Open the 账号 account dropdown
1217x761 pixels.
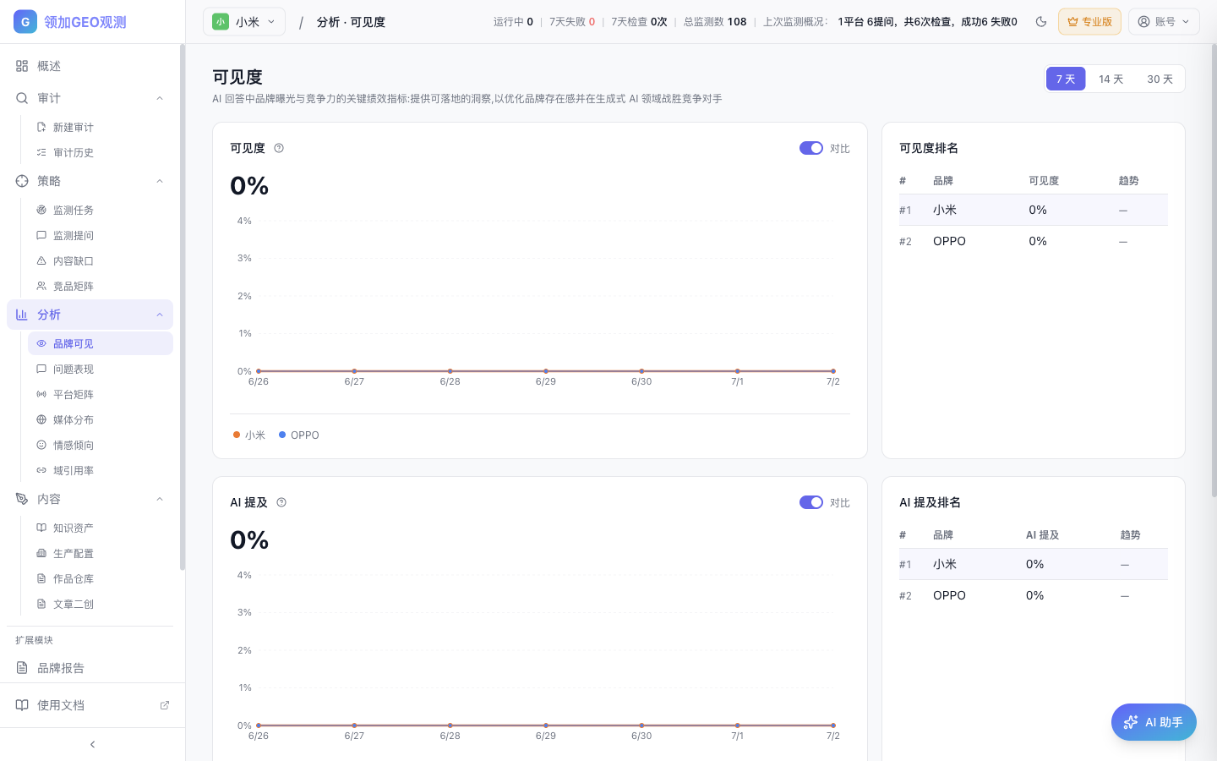1164,22
